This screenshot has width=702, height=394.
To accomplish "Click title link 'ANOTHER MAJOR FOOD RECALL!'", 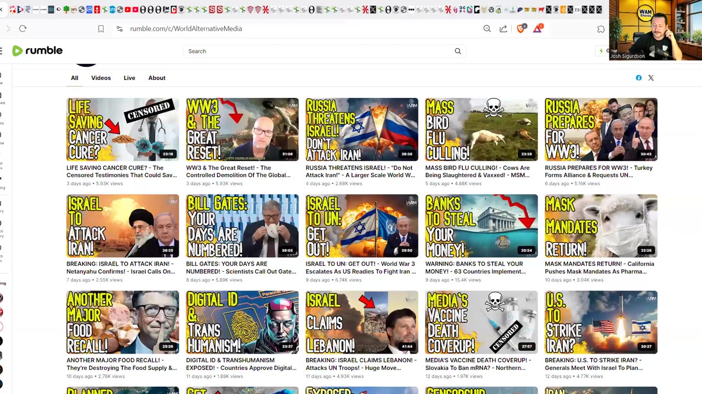I will 122,364.
